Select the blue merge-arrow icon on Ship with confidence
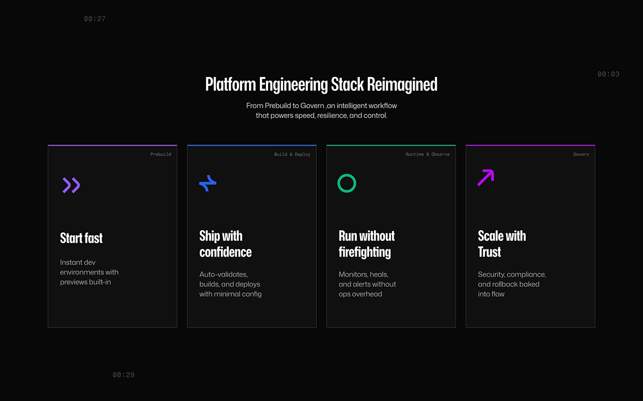Viewport: 643px width, 401px height. click(207, 184)
